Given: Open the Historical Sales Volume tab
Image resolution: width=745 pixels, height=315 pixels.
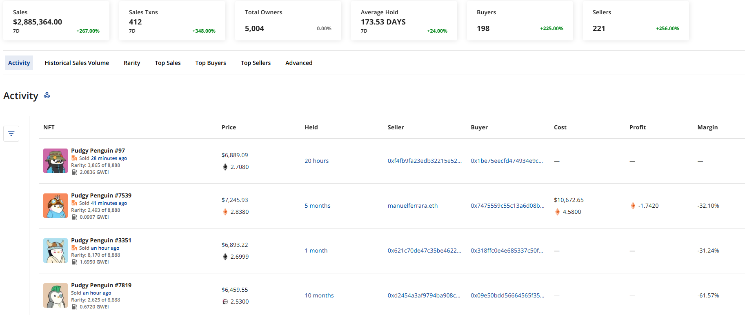Looking at the screenshot, I should coord(77,63).
